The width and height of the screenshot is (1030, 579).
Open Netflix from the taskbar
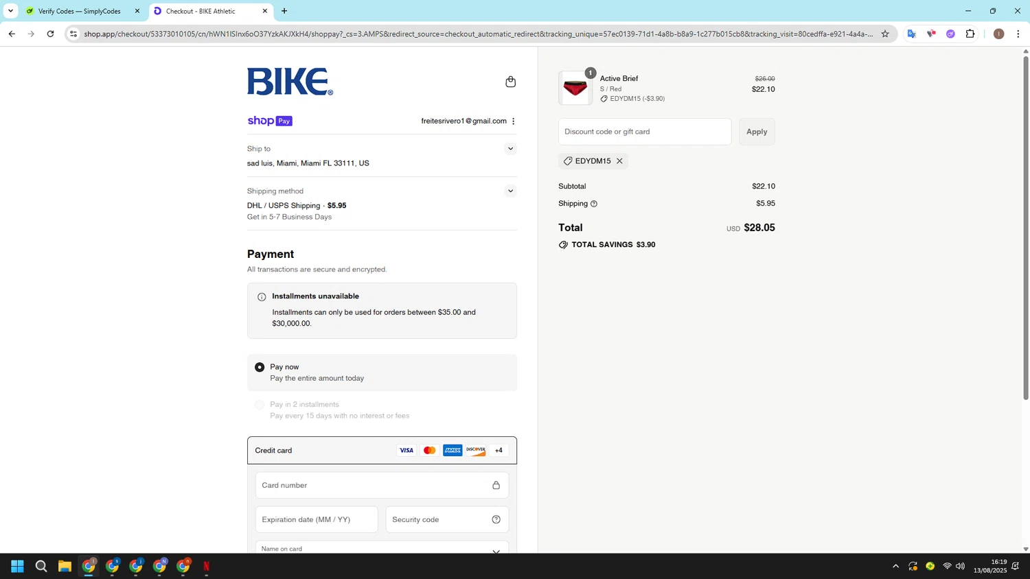click(x=207, y=567)
